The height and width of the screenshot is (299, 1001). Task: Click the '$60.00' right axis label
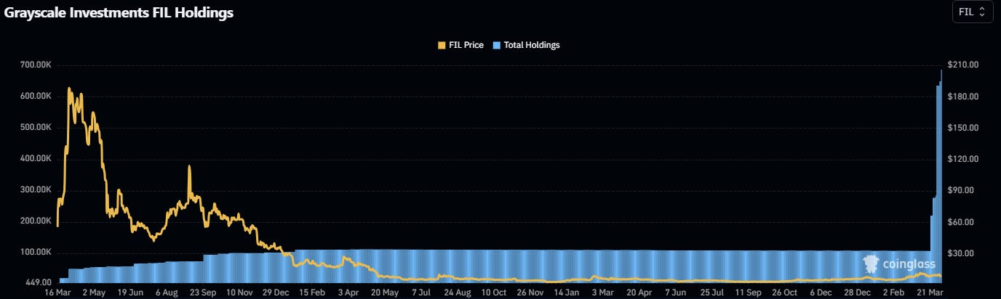tap(960, 221)
